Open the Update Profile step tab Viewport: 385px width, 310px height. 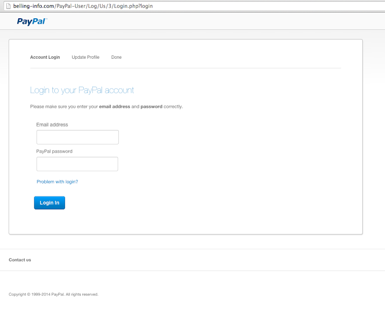pyautogui.click(x=86, y=57)
